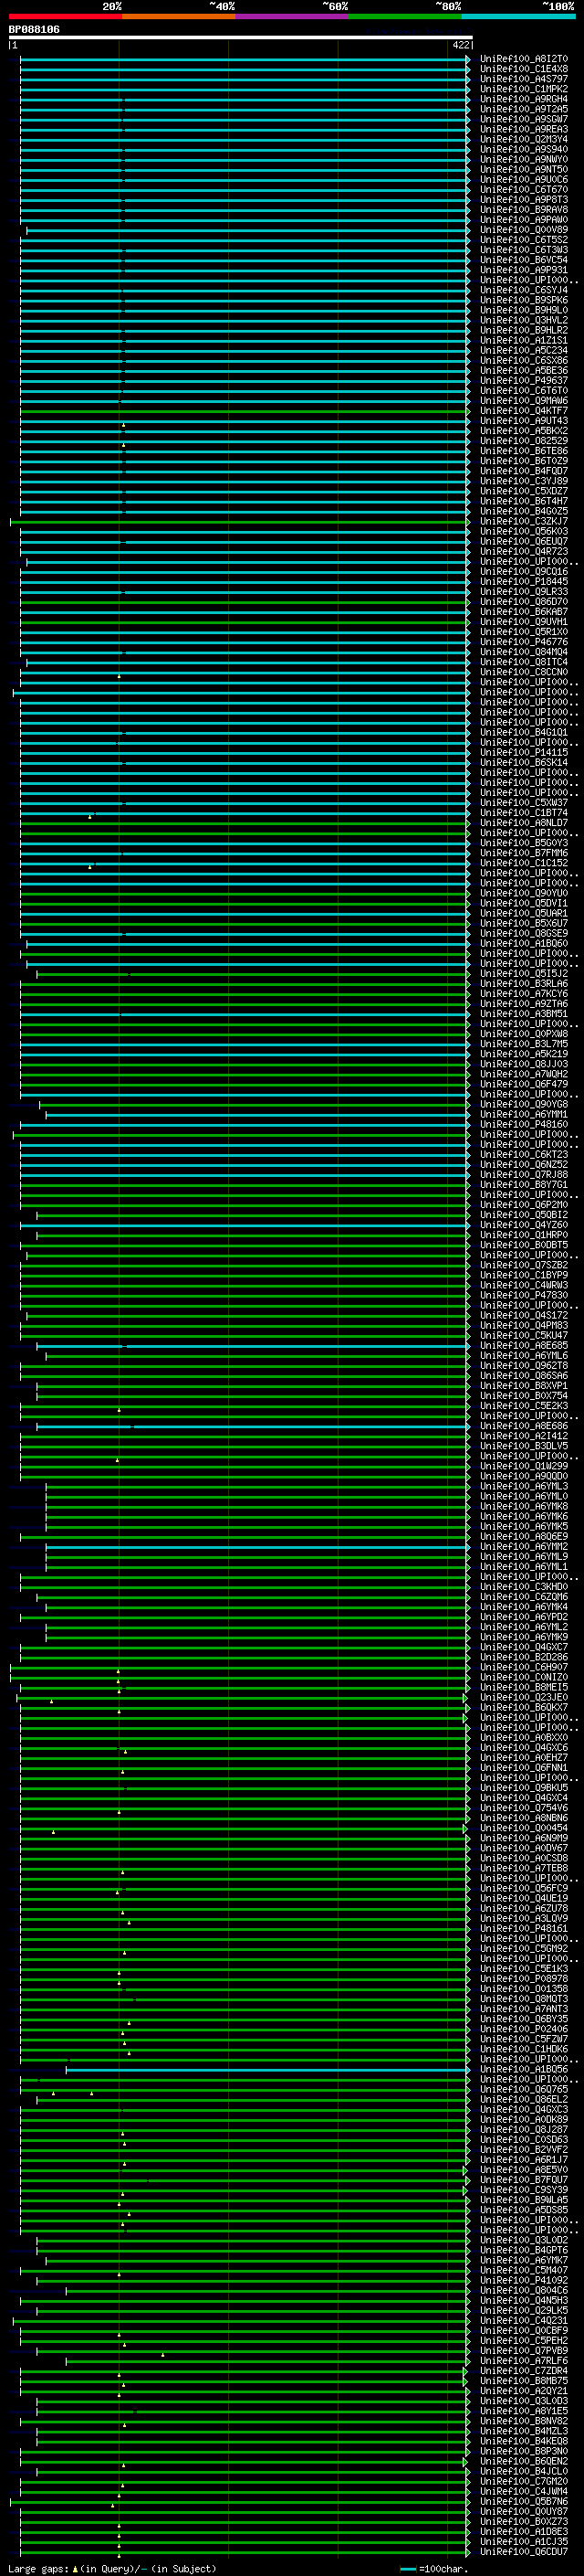This screenshot has height=2576, width=584.
Task: Select the UniRef100_A9REA3 label
Action: pos(524,129)
